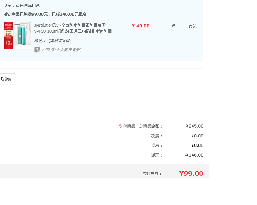Click the 颜色 variant text 爆款防晒喷
This screenshot has width=257, height=205.
click(x=61, y=40)
